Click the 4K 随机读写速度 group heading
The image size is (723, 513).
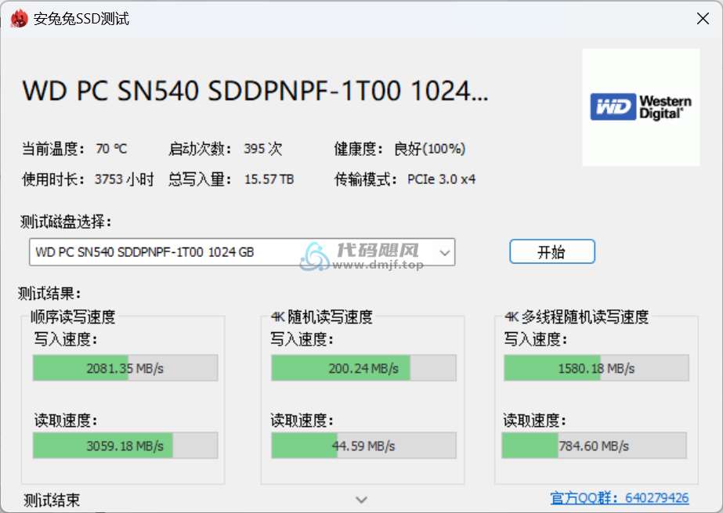pyautogui.click(x=322, y=316)
